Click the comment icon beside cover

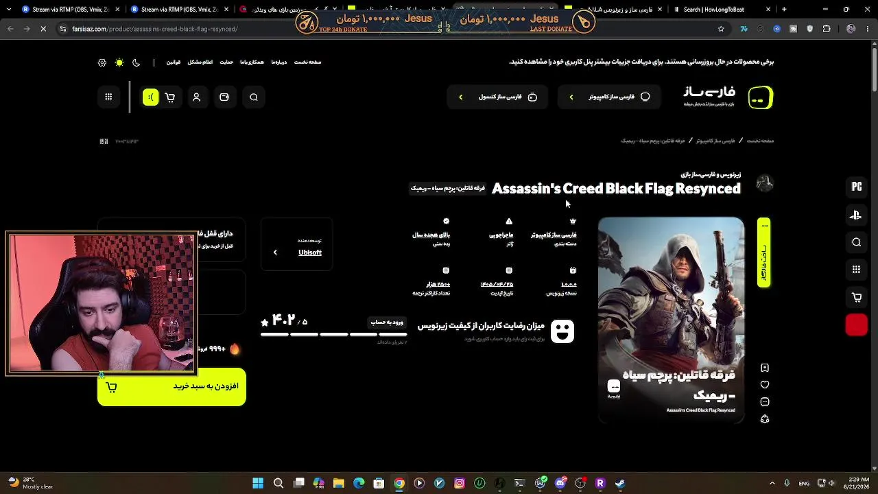[765, 402]
